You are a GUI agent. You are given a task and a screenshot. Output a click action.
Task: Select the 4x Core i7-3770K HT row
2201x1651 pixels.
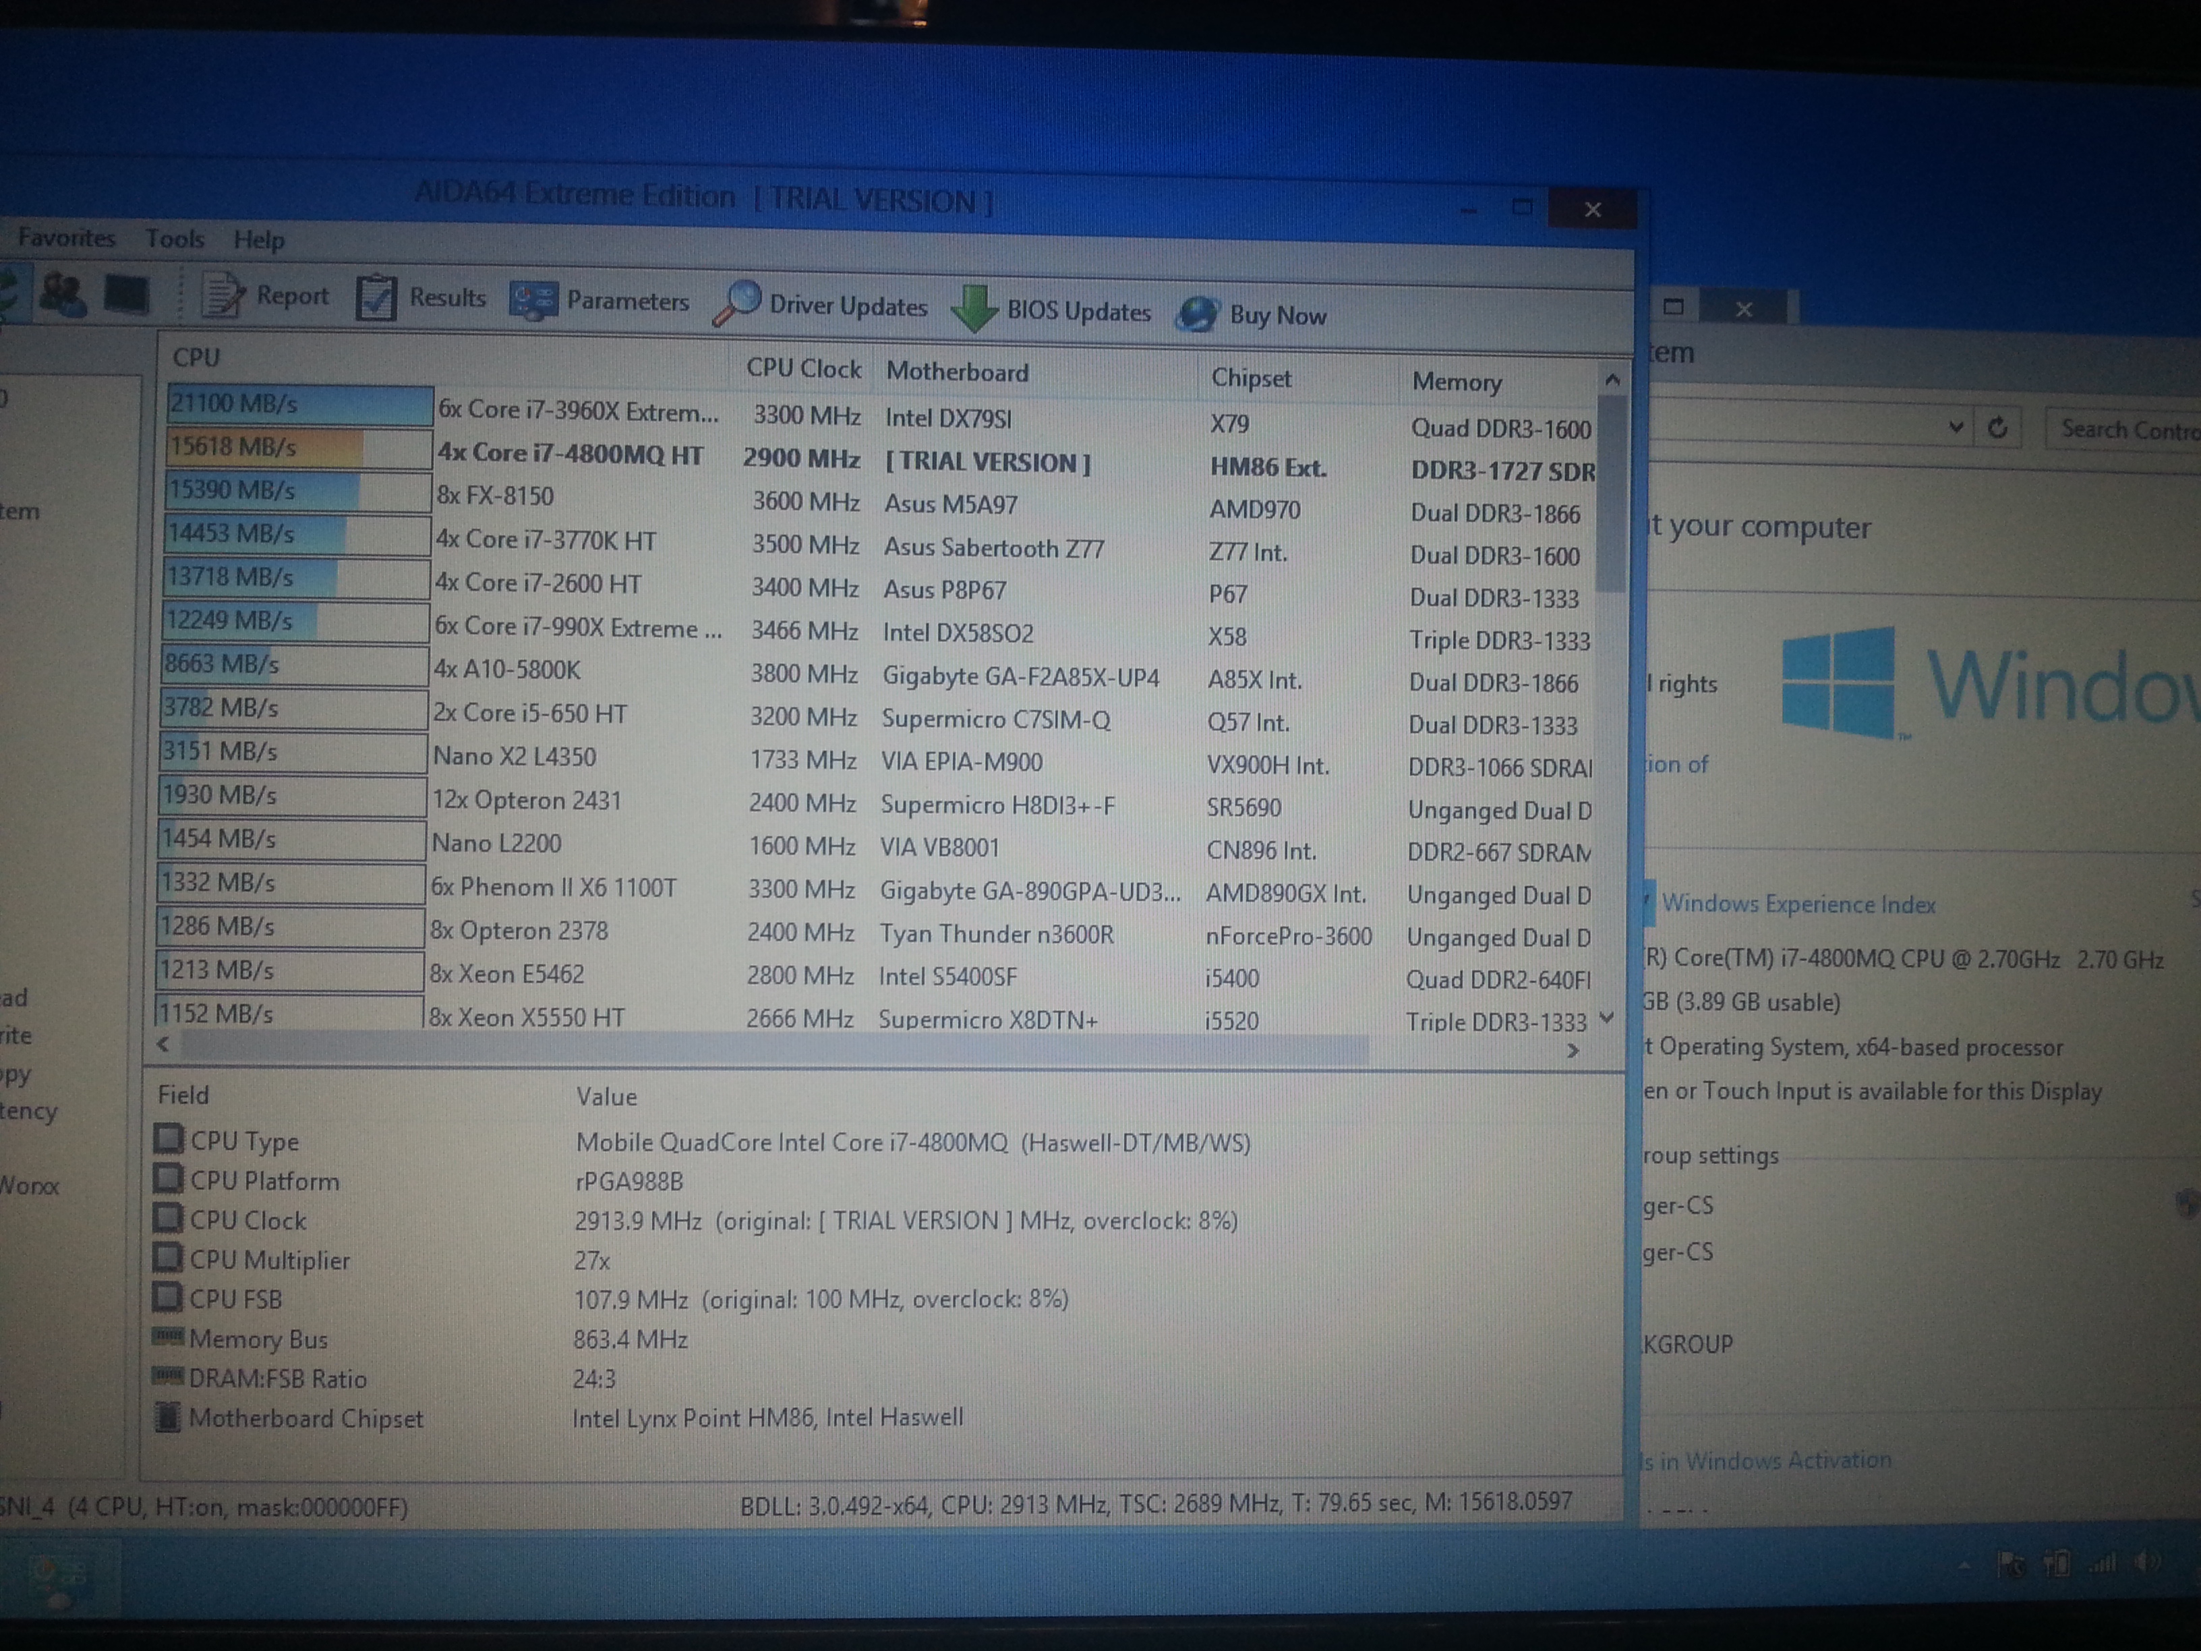(x=879, y=546)
